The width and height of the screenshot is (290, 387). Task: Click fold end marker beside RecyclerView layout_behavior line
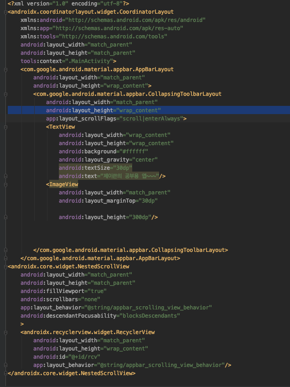(x=5, y=365)
